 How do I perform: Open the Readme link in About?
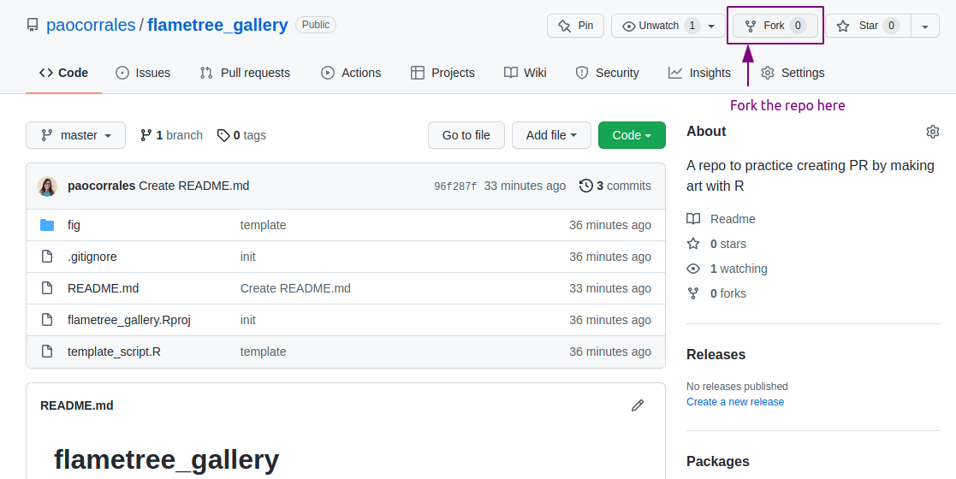(721, 219)
